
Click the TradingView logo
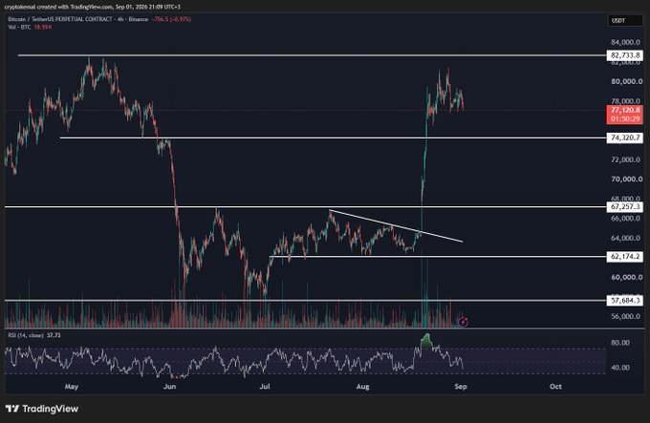(42, 409)
